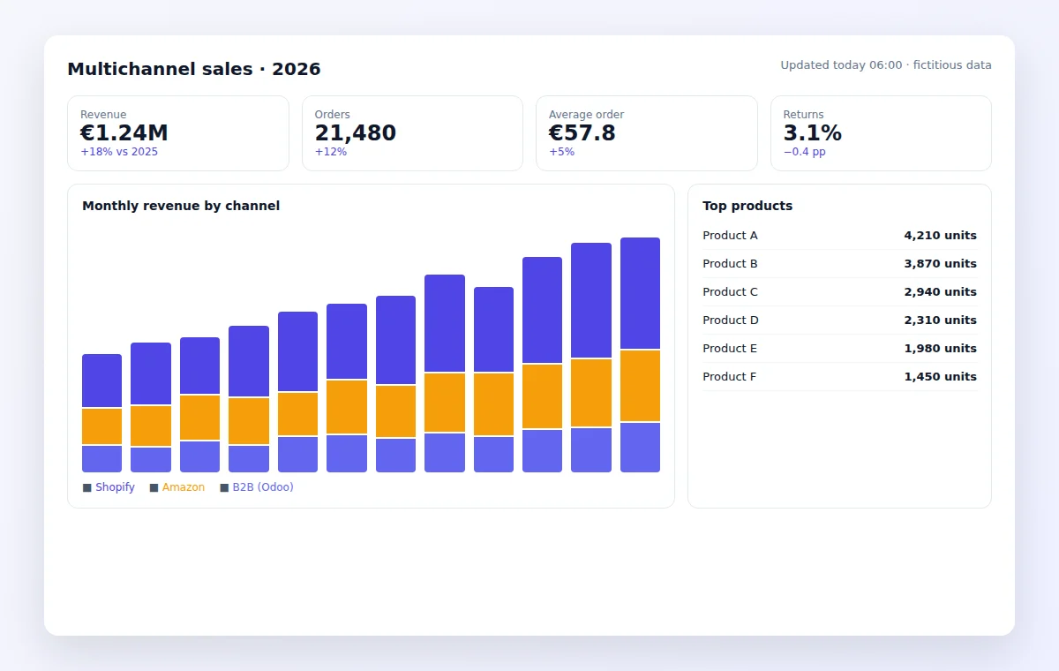
Task: Click the B2B (Odoo) legend square
Action: 224,487
